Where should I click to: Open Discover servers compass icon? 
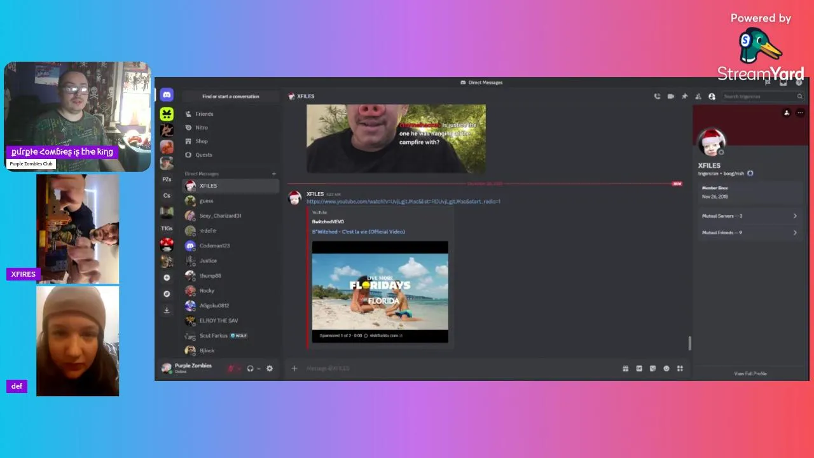(x=167, y=294)
